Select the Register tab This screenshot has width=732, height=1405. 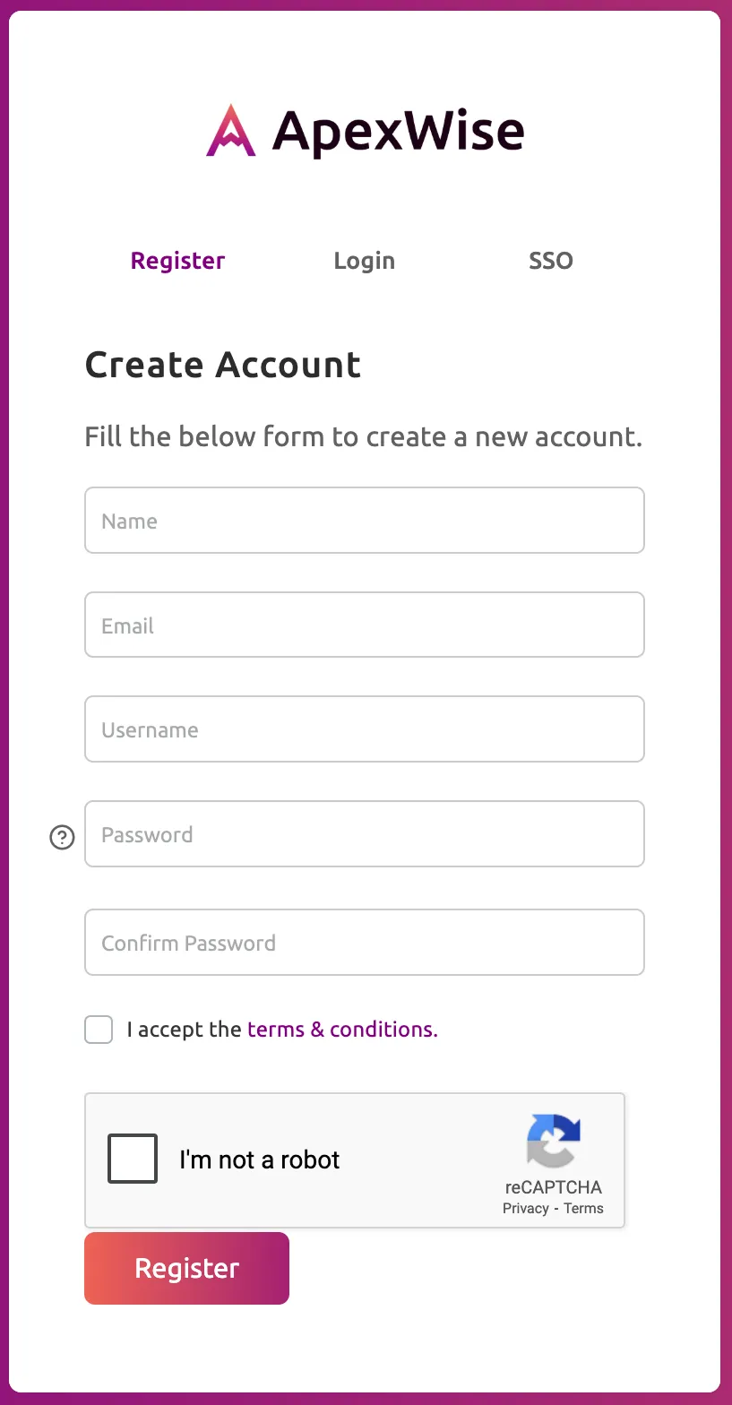tap(177, 261)
